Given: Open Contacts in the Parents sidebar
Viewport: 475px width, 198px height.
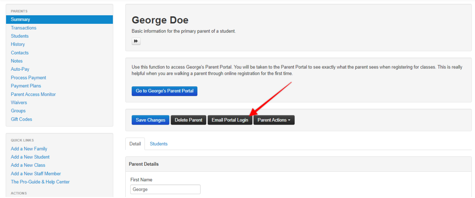Looking at the screenshot, I should pyautogui.click(x=20, y=53).
